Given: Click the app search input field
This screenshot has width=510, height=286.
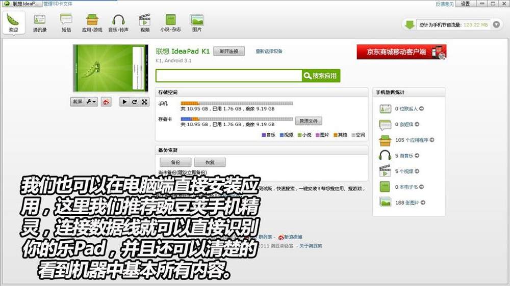Looking at the screenshot, I should pos(228,76).
